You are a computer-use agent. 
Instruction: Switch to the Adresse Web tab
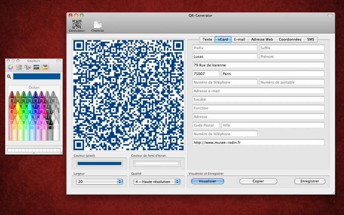[262, 39]
